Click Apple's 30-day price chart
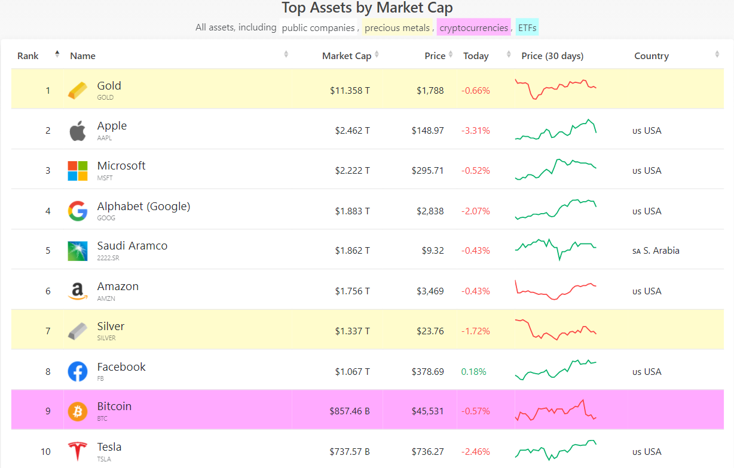 click(x=556, y=130)
